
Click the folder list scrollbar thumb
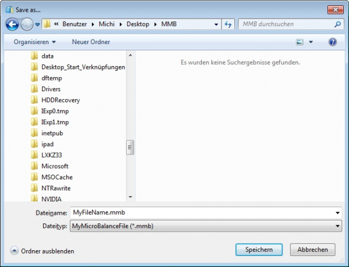(130, 147)
